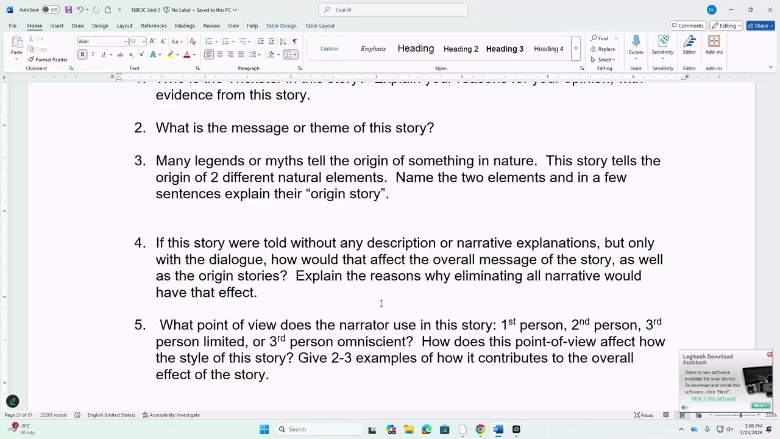Switch to the Insert tab
This screenshot has height=439, width=780.
pyautogui.click(x=57, y=26)
